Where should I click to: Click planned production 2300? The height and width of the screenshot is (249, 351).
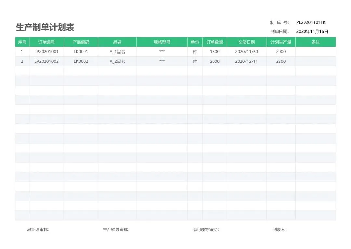tap(281, 62)
